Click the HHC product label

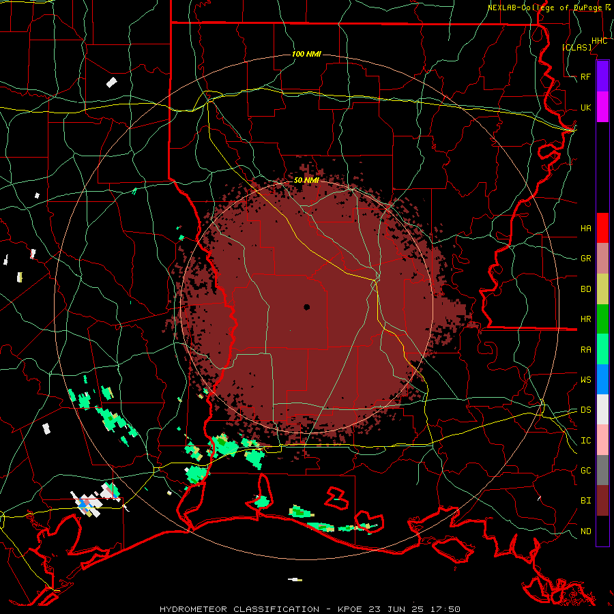click(599, 41)
